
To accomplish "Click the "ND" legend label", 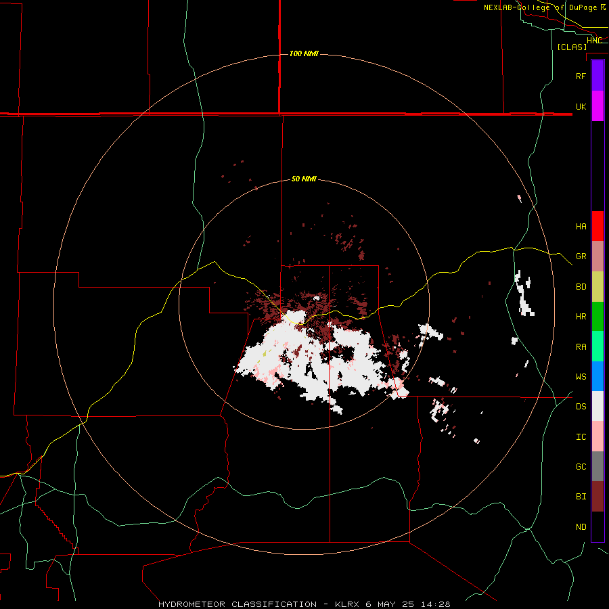I will [x=581, y=527].
